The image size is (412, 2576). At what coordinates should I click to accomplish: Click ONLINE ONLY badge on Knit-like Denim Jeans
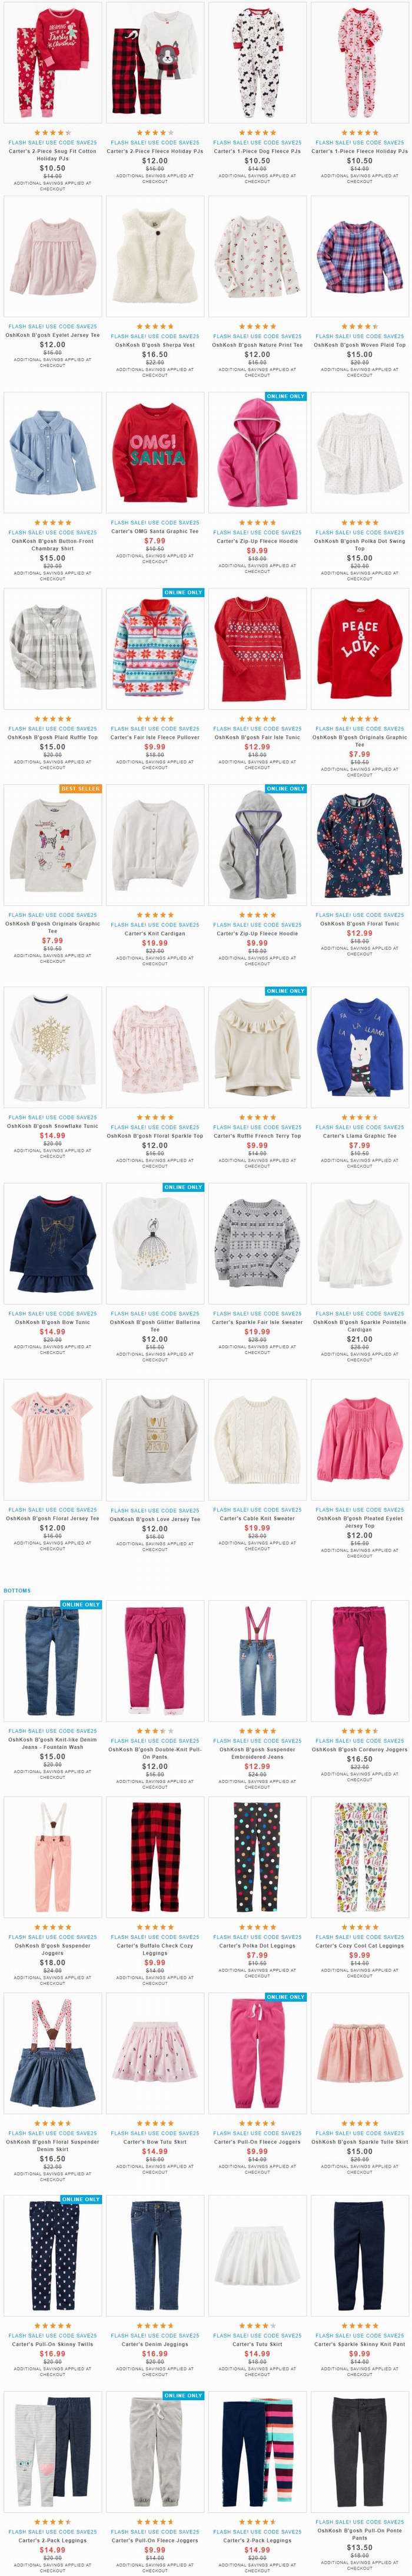(81, 1604)
